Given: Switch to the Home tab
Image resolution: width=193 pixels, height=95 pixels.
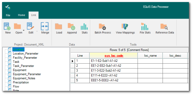Looking at the screenshot, I should pyautogui.click(x=22, y=15).
